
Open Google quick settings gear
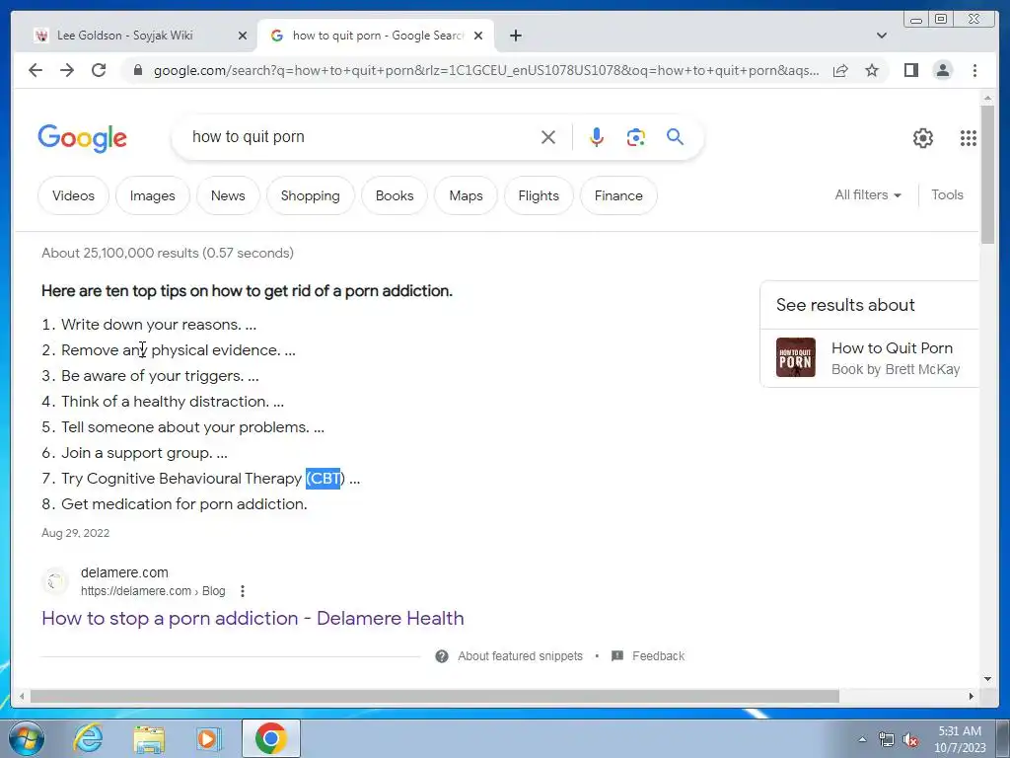pos(923,138)
